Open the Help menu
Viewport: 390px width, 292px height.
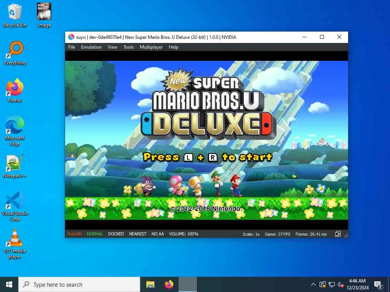pyautogui.click(x=173, y=47)
